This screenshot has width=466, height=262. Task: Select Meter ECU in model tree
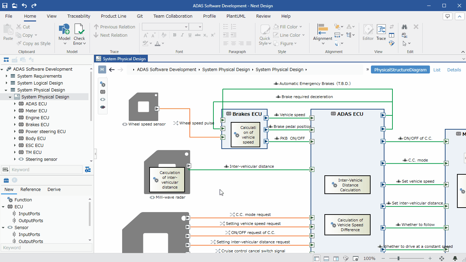[x=36, y=111]
